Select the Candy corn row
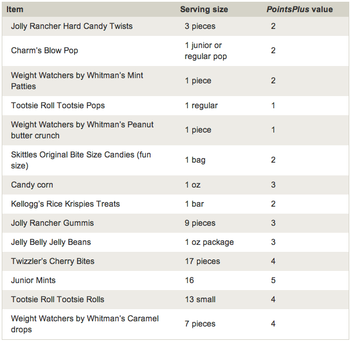The height and width of the screenshot is (341, 351). 32,185
